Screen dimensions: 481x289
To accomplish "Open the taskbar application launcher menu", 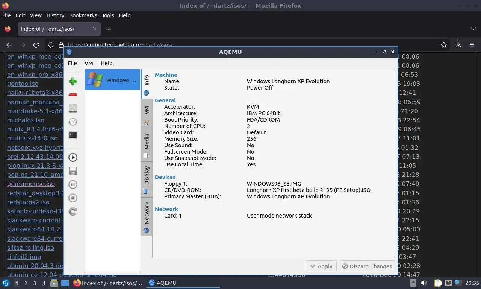I will (6, 283).
